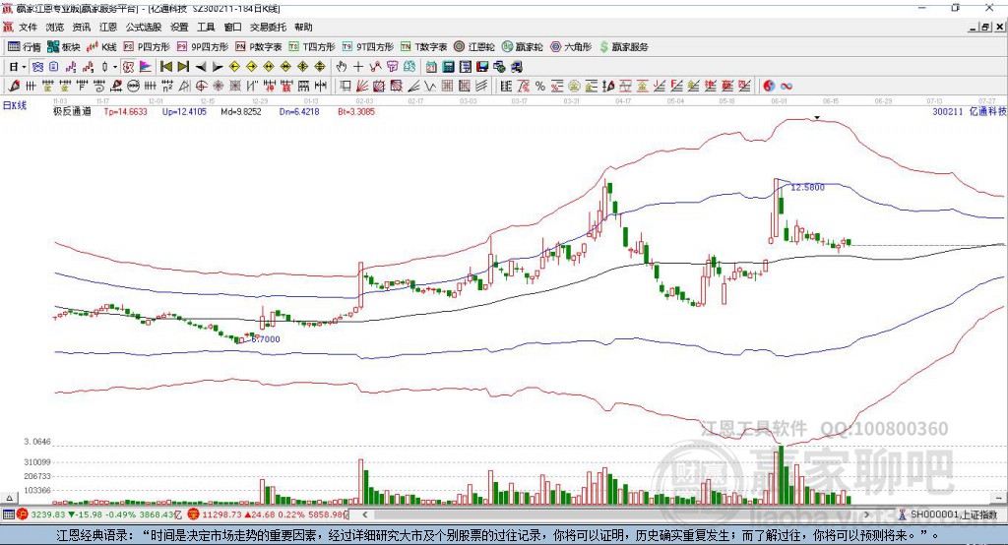The height and width of the screenshot is (545, 1008).
Task: Open the 9P四方形 tool
Action: point(203,47)
